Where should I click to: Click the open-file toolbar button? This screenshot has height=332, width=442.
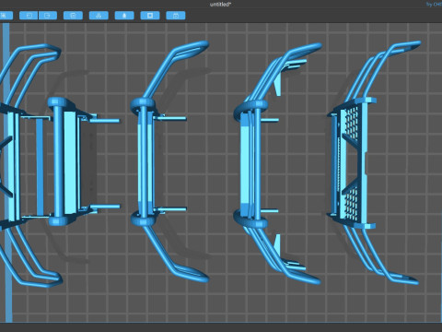(x=29, y=16)
